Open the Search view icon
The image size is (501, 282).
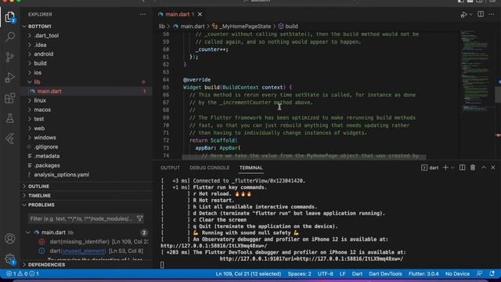[x=10, y=37]
